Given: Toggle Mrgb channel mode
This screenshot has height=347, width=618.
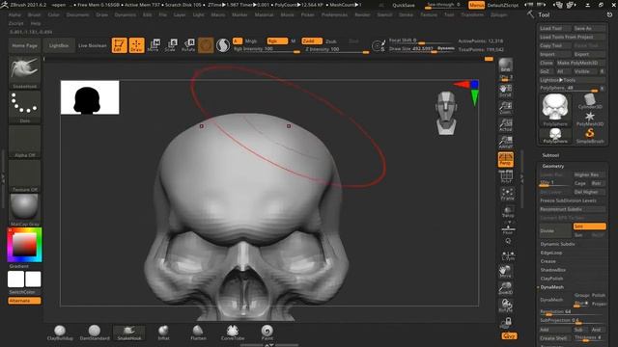Looking at the screenshot, I should click(251, 40).
